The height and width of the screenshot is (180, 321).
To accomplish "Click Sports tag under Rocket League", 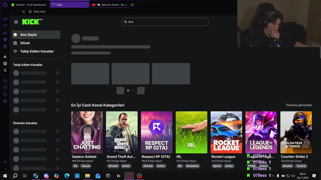I will tap(217, 166).
